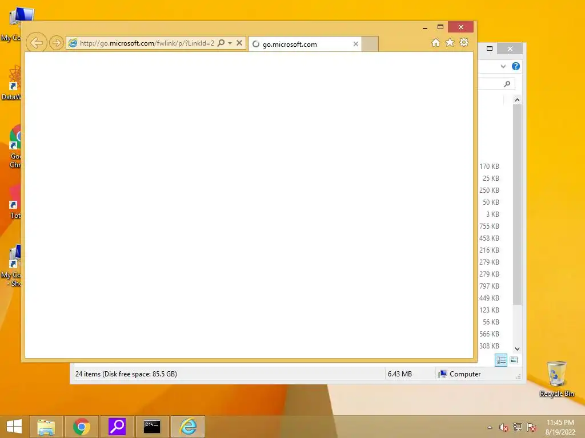Open the purple magnifier search app on taskbar
585x438 pixels.
click(x=117, y=427)
